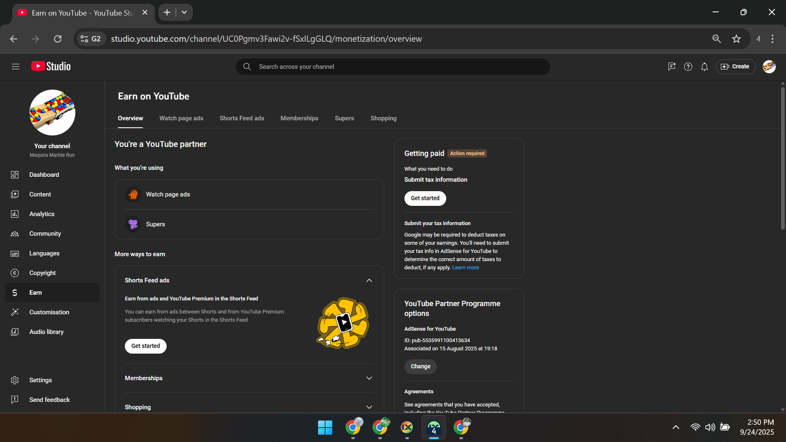The width and height of the screenshot is (786, 442).
Task: Open the Learn more link
Action: (x=465, y=268)
